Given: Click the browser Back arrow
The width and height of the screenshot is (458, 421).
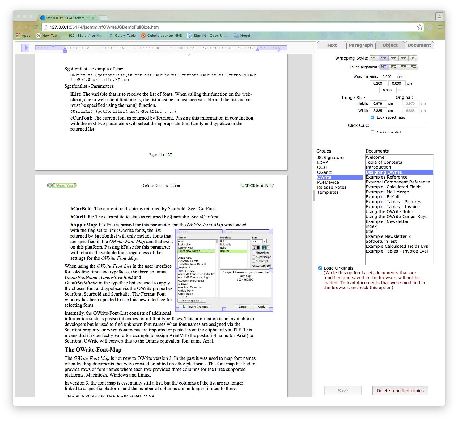Looking at the screenshot, I should [18, 27].
